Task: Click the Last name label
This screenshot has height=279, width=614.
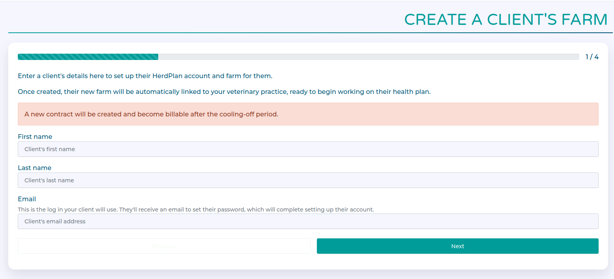Action: [35, 168]
